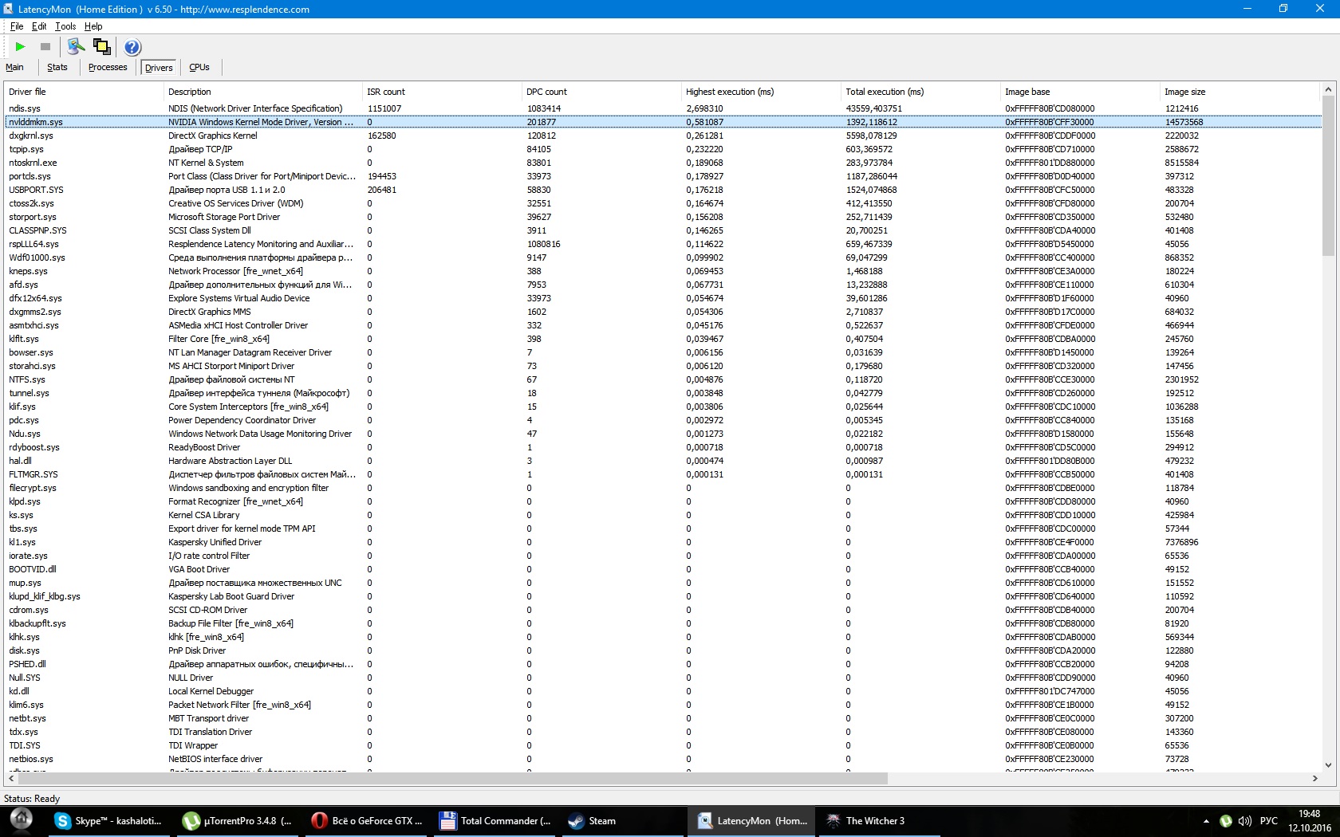Select the rspLLL64.sys driver row

pos(663,244)
